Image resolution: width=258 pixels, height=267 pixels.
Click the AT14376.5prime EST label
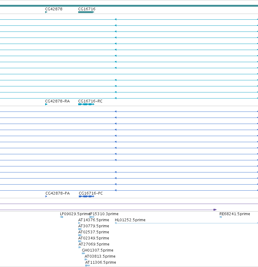point(93,220)
